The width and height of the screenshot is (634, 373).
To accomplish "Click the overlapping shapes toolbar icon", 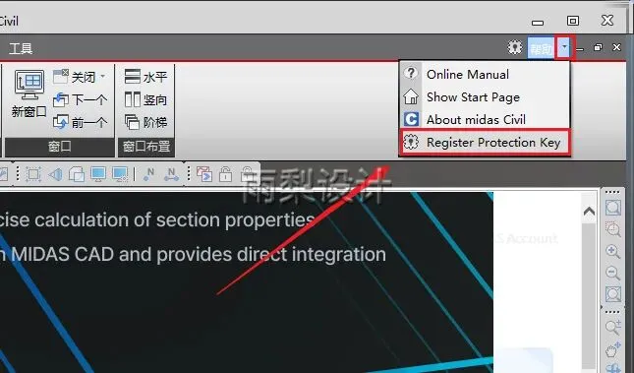I will pos(77,174).
